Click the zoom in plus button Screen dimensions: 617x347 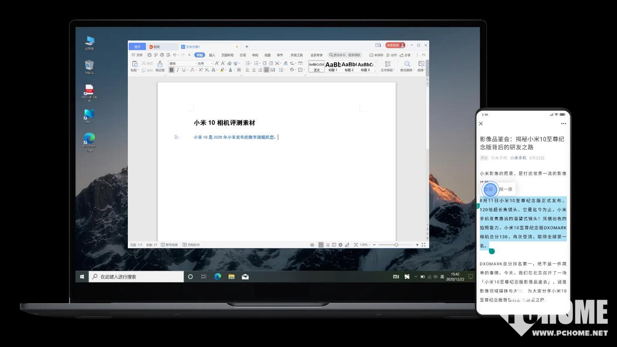click(x=417, y=245)
